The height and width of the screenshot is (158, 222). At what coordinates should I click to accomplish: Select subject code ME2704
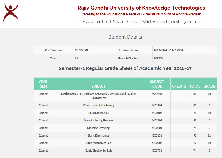click(157, 143)
